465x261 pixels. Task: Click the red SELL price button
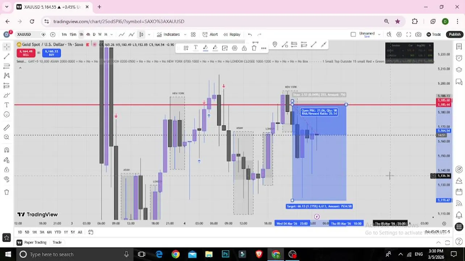[x=26, y=53]
